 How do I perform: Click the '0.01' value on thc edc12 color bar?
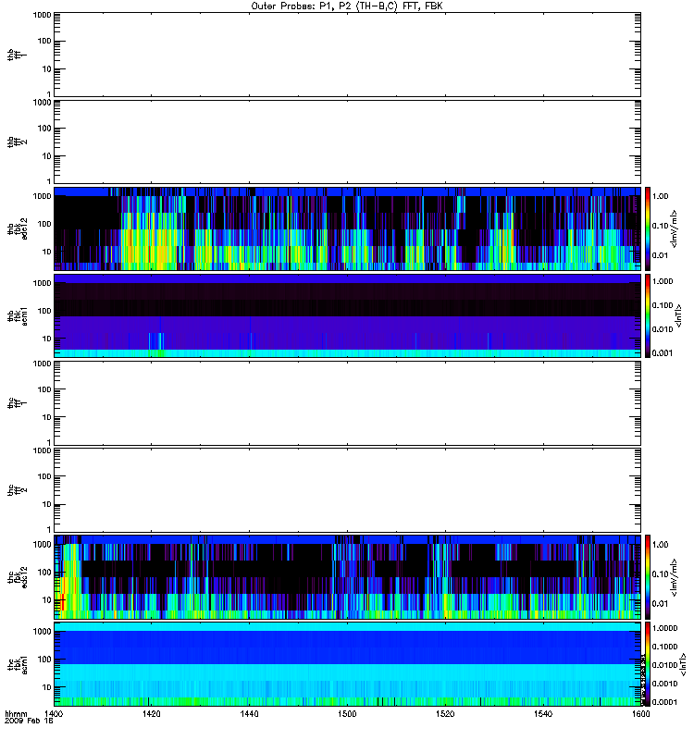pyautogui.click(x=660, y=604)
